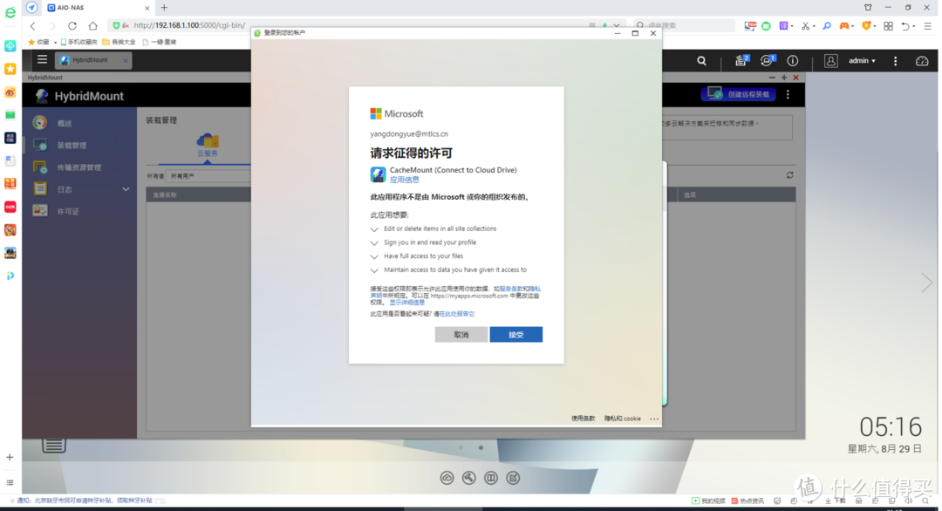Open a new browser tab

click(164, 8)
